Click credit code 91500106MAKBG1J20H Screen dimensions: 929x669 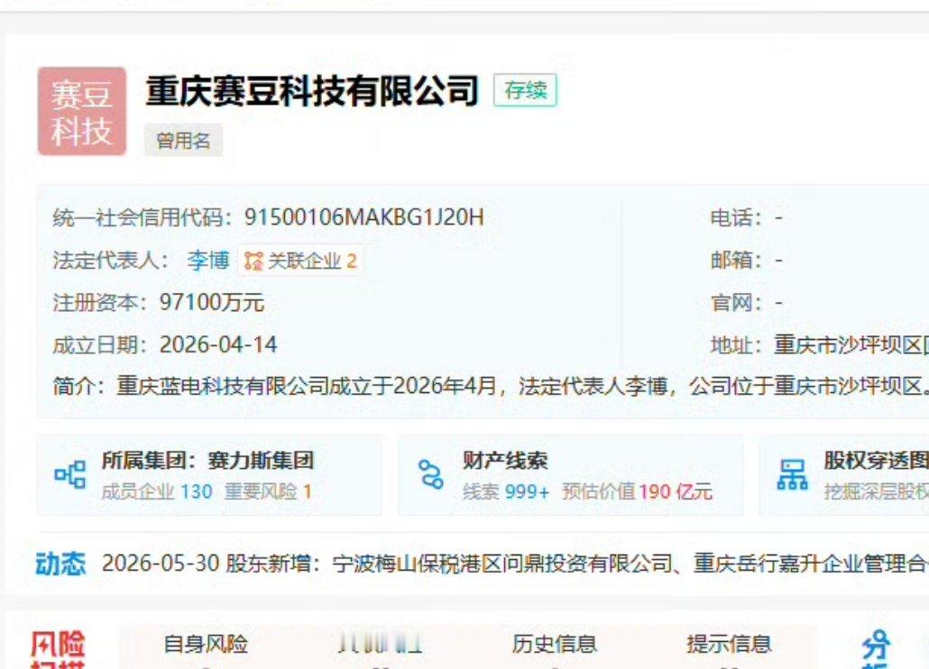(x=364, y=217)
